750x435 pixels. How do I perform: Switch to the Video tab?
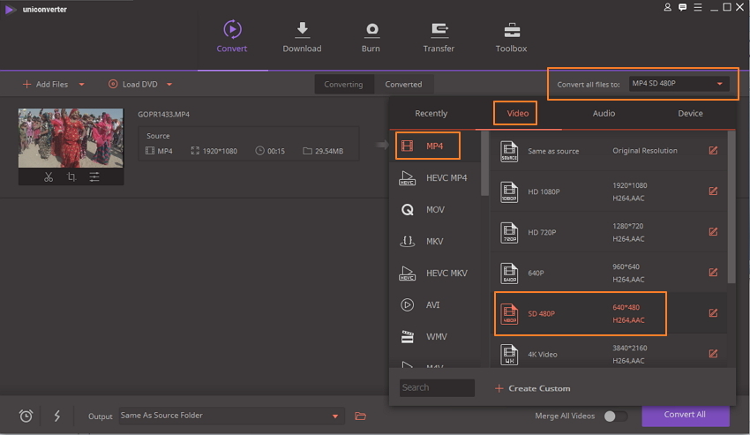click(x=518, y=114)
